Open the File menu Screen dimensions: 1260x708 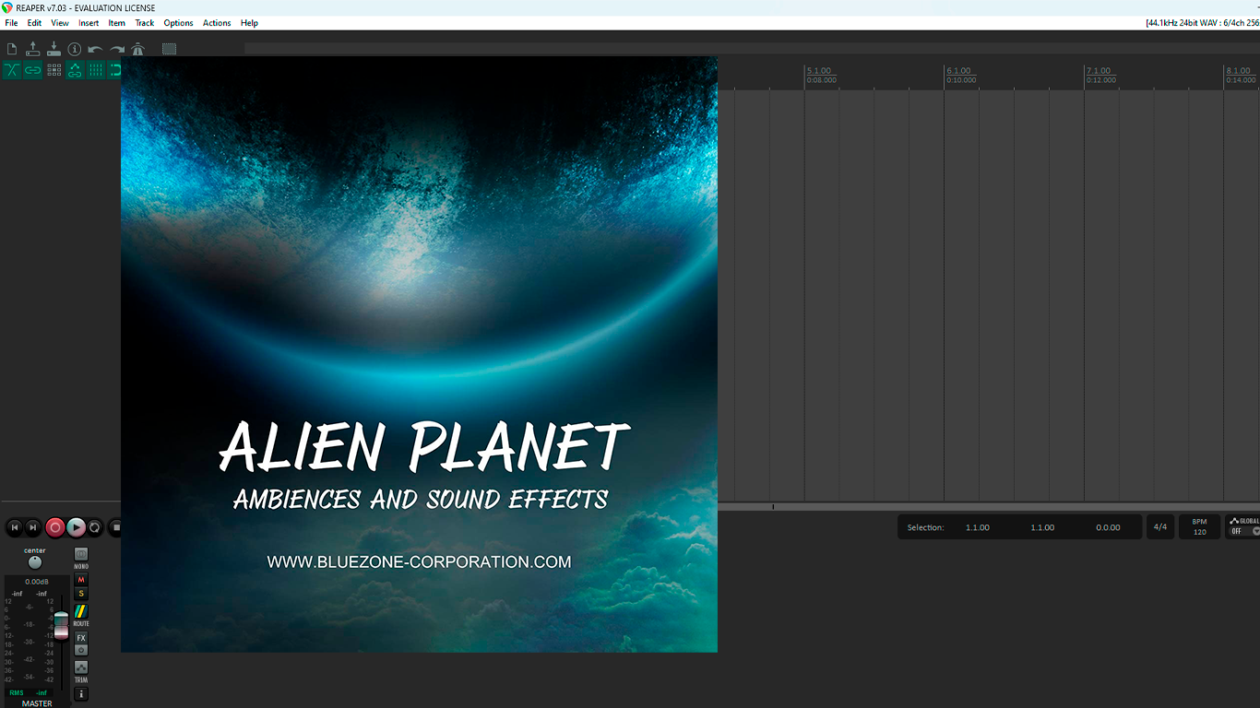point(11,23)
